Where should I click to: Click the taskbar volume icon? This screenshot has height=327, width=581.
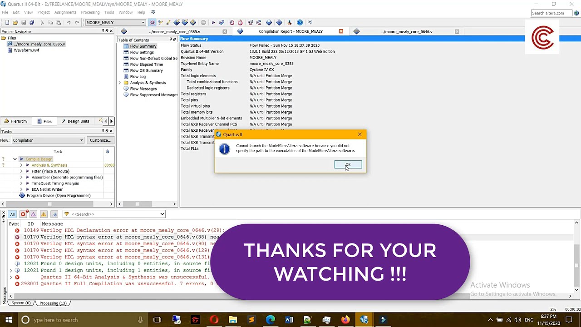[x=518, y=320]
